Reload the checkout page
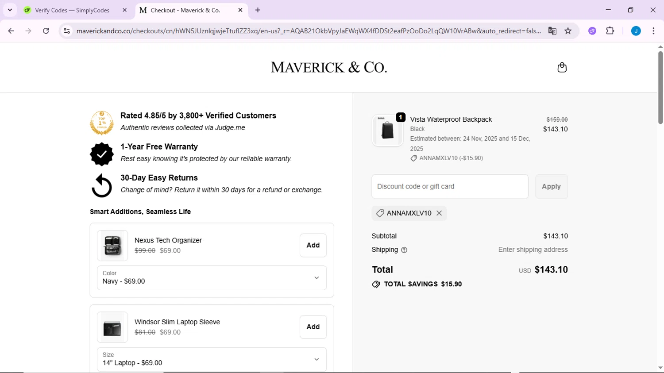This screenshot has height=373, width=664. click(x=46, y=31)
